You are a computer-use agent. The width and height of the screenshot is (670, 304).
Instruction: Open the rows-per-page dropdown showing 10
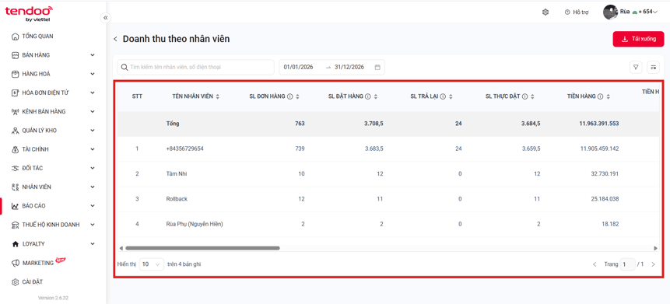click(x=152, y=264)
